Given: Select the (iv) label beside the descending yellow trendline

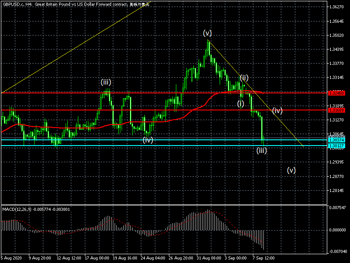Looking at the screenshot, I should (x=277, y=110).
